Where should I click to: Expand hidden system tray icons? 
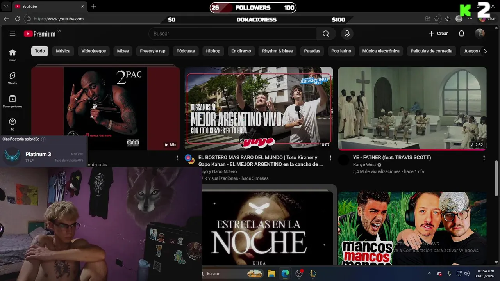pyautogui.click(x=429, y=274)
